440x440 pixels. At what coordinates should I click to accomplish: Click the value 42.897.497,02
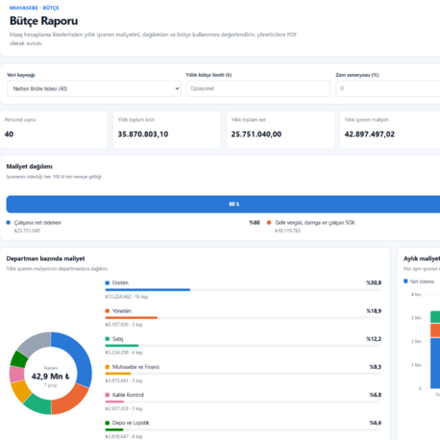tap(370, 134)
